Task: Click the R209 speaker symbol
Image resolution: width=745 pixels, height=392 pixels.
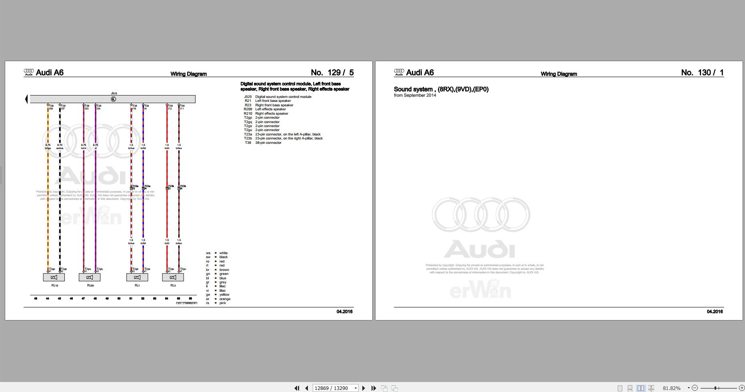Action: pos(90,277)
